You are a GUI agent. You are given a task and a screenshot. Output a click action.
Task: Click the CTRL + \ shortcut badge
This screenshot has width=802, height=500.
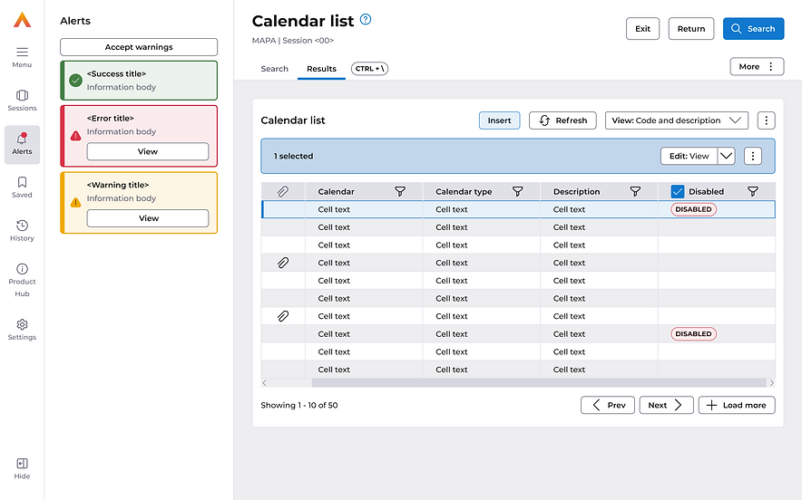click(370, 69)
